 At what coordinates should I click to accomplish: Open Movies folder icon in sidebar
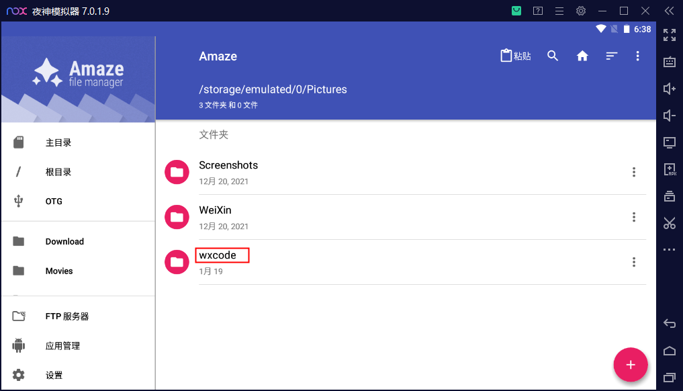[x=18, y=271]
